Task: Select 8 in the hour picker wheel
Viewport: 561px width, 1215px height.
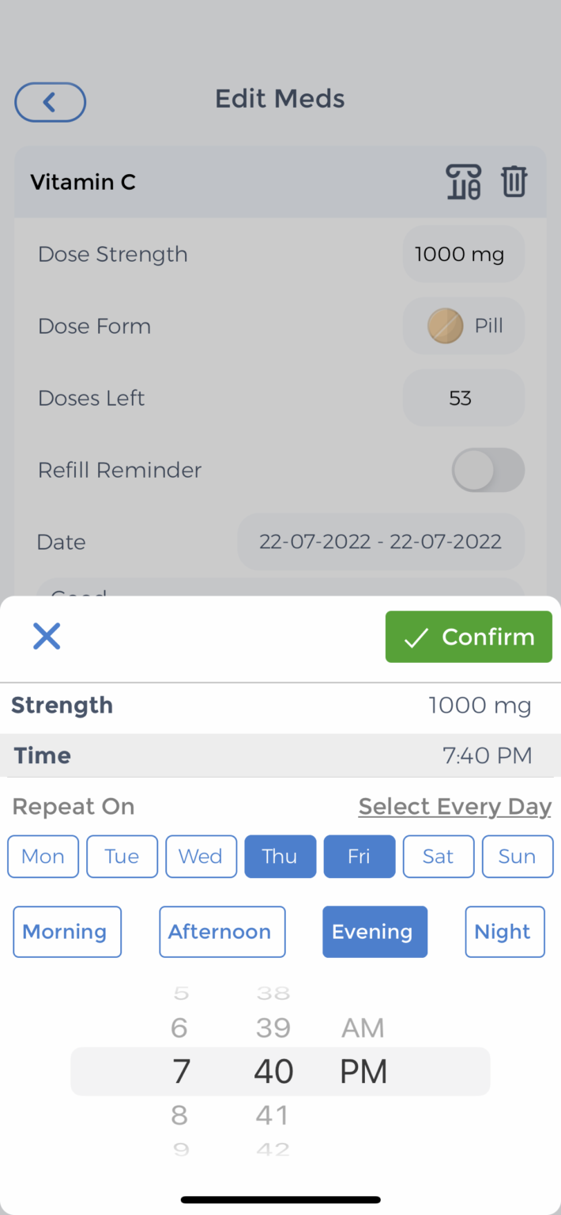Action: click(x=179, y=1115)
